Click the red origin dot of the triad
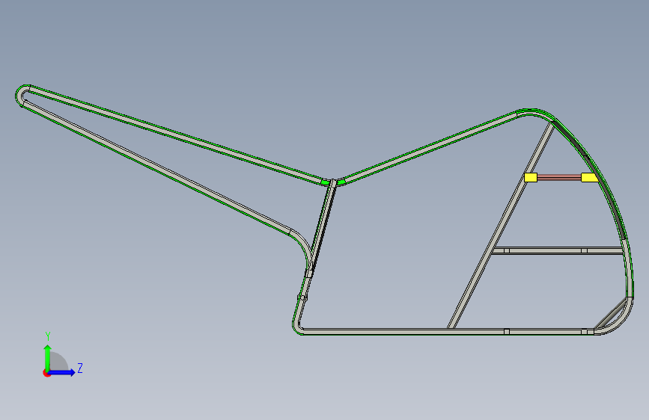 (x=46, y=374)
